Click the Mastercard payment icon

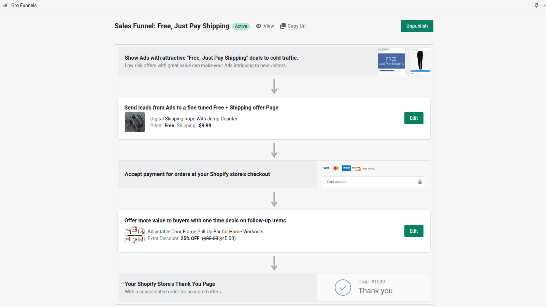tap(336, 168)
